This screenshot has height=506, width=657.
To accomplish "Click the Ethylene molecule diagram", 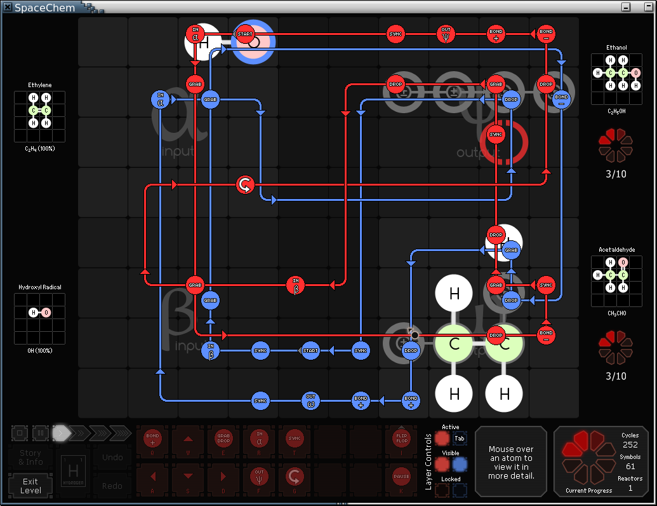I will [40, 116].
